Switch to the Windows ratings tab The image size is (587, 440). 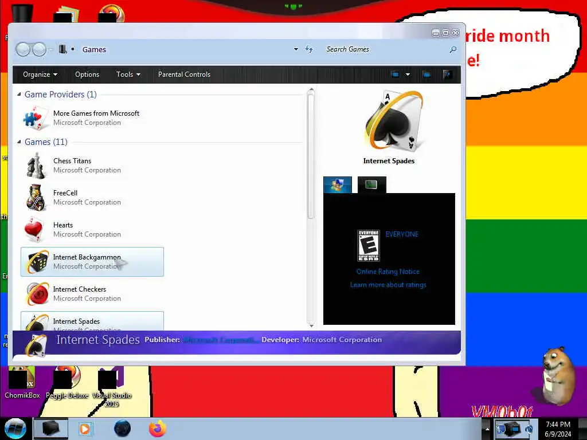pyautogui.click(x=337, y=185)
